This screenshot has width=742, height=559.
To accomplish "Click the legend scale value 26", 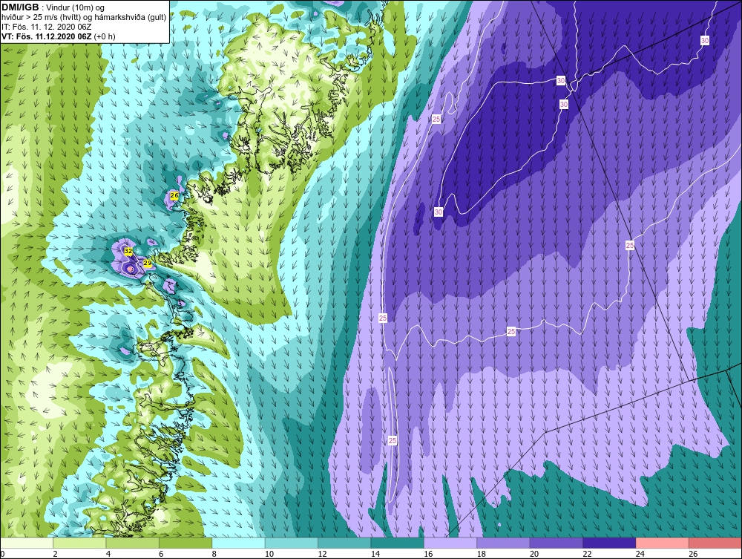I will pyautogui.click(x=693, y=554).
